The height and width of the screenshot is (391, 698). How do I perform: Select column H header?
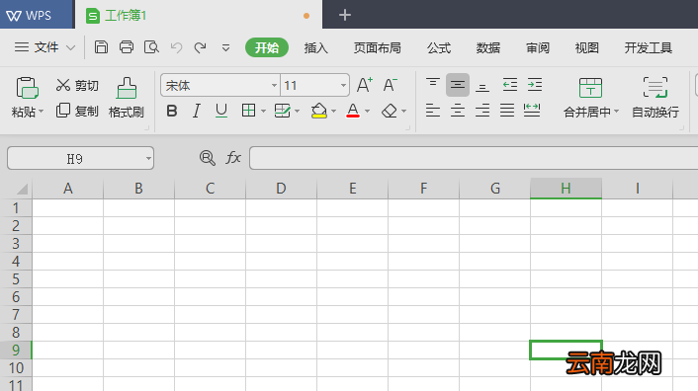tap(566, 189)
